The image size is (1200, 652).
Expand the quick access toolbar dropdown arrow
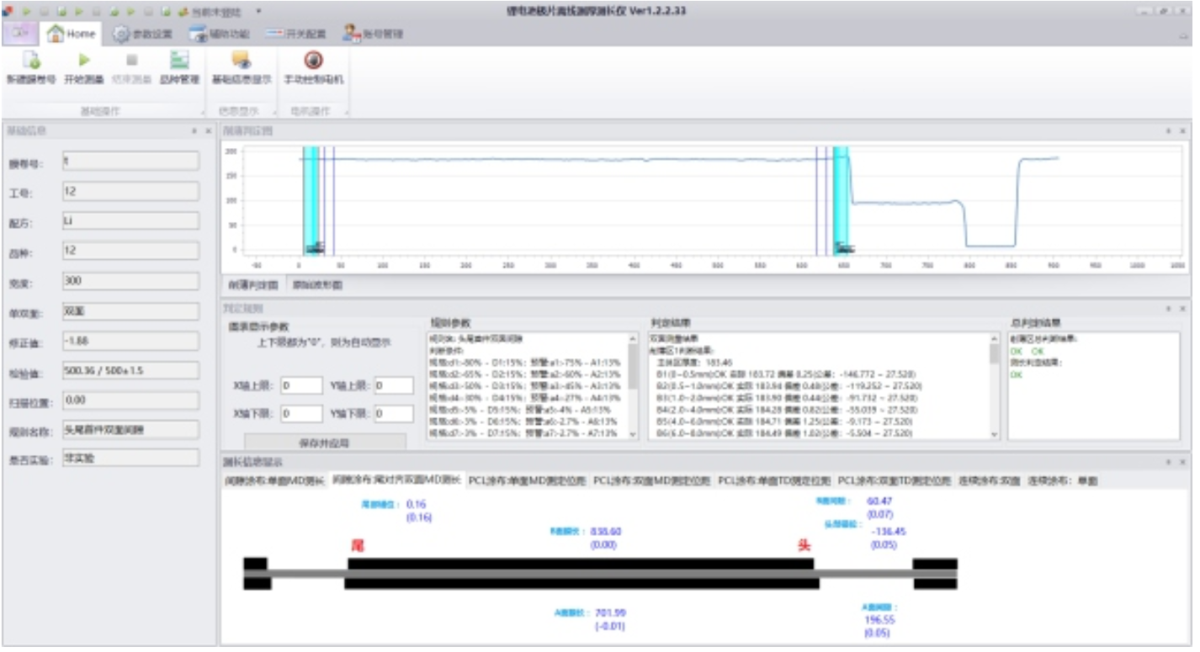click(258, 13)
